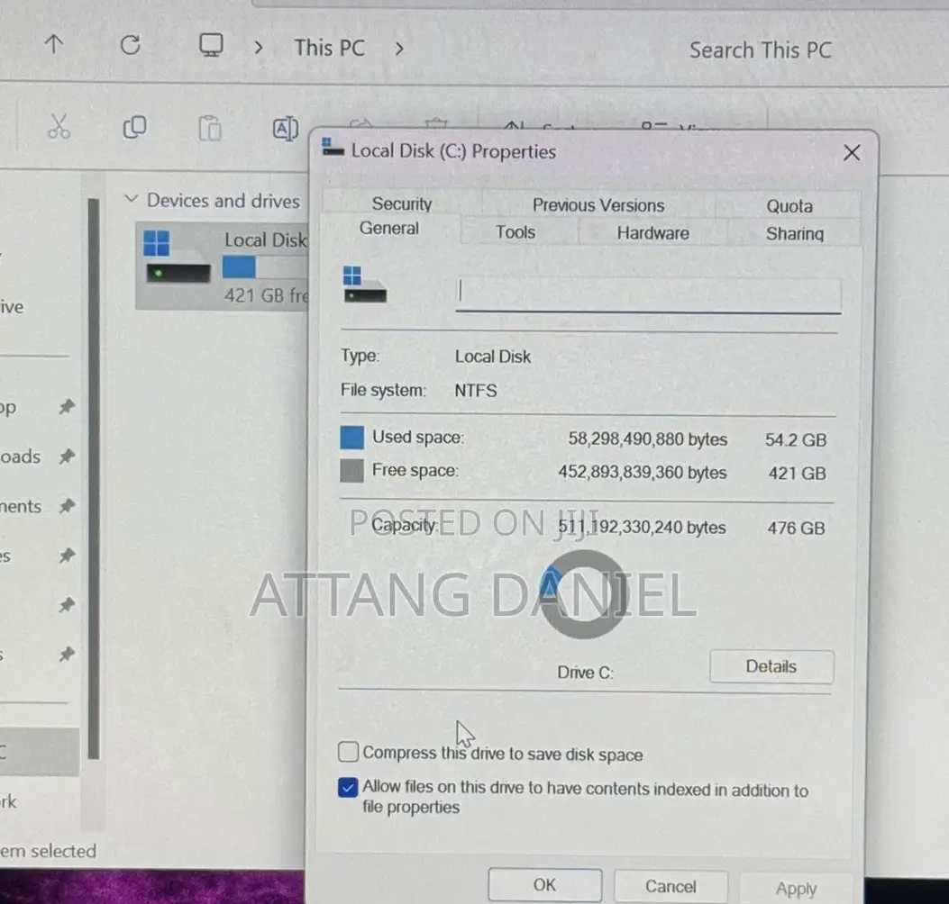
Task: Click the computer icon in address bar
Action: click(x=211, y=45)
